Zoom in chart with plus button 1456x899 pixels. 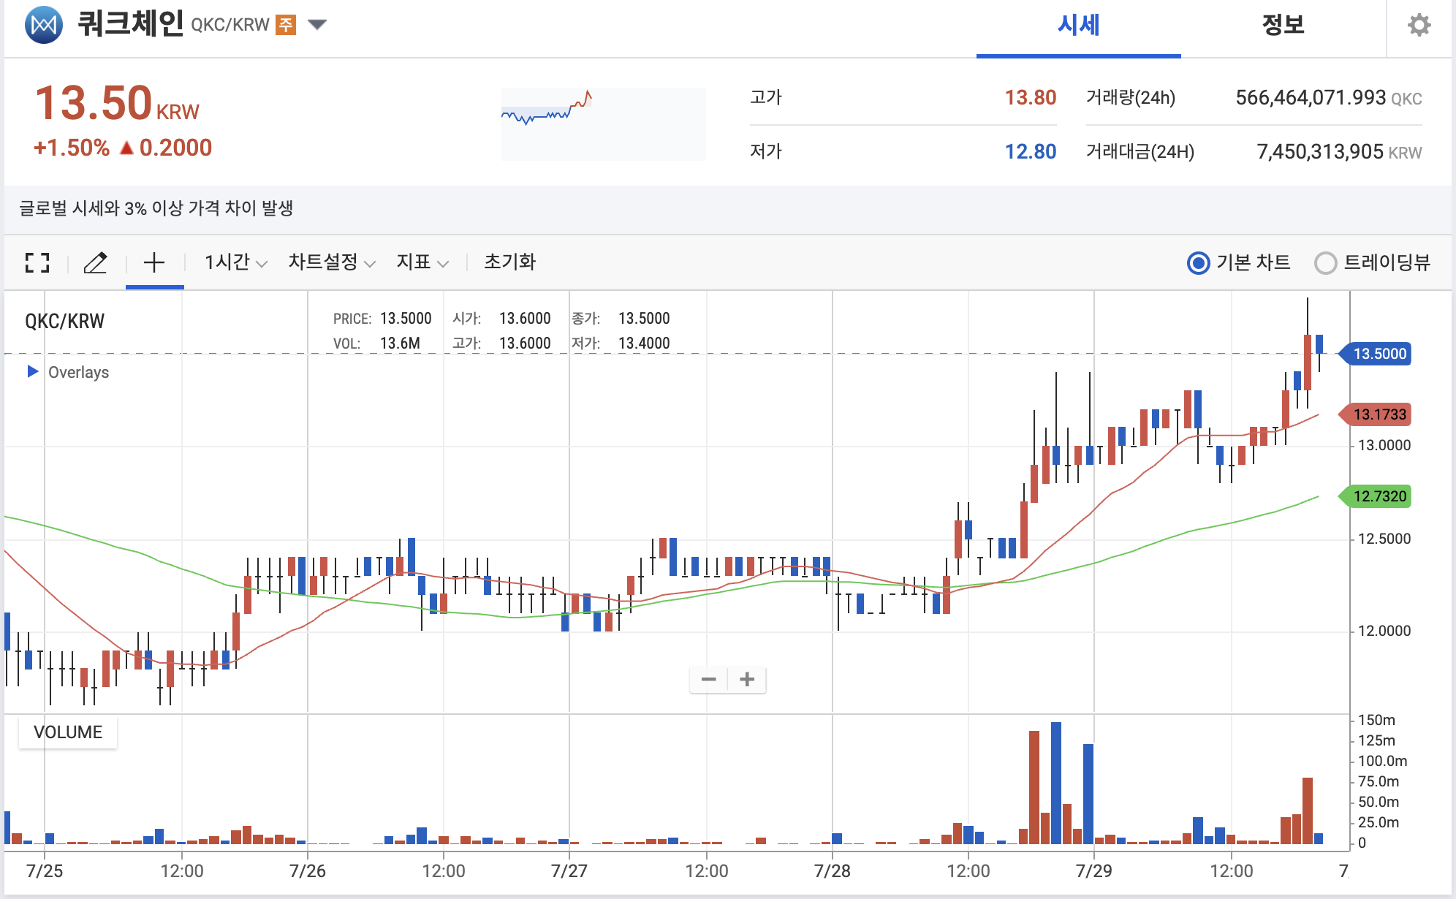coord(747,679)
